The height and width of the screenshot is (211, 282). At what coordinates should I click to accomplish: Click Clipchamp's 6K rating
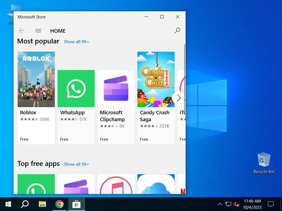[x=112, y=126]
